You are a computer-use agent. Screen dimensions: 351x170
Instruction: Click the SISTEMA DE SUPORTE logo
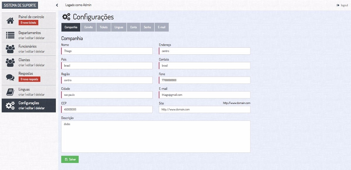[20, 5]
